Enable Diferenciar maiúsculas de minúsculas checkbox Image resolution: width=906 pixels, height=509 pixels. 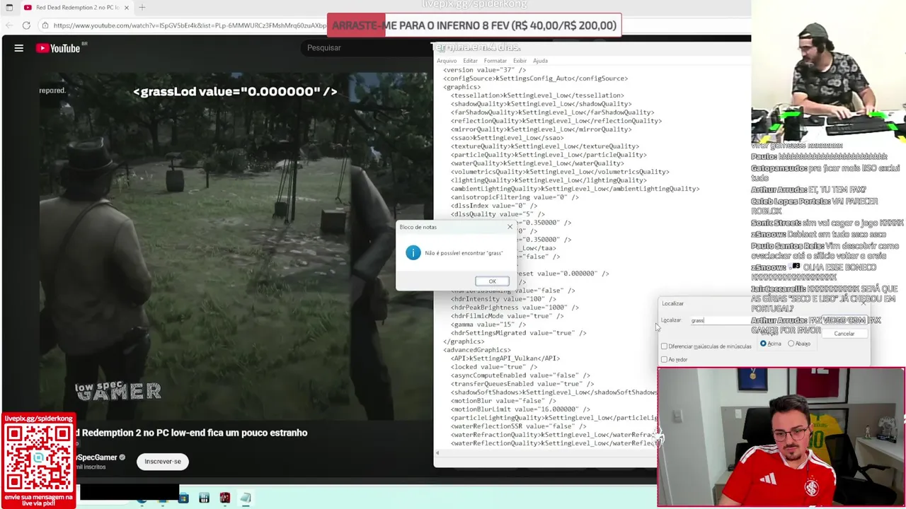[664, 346]
